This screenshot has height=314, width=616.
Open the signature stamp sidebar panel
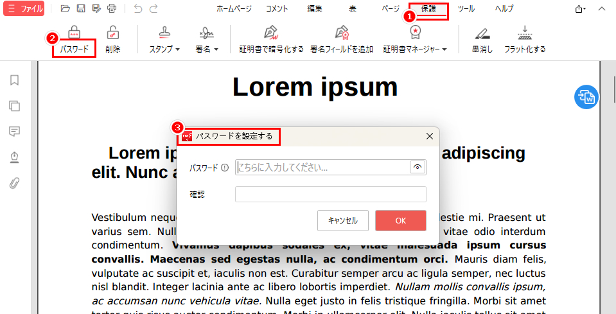click(x=15, y=157)
